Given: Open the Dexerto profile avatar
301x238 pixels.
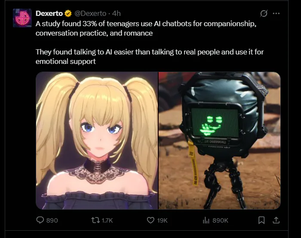Looking at the screenshot, I should click(x=22, y=18).
